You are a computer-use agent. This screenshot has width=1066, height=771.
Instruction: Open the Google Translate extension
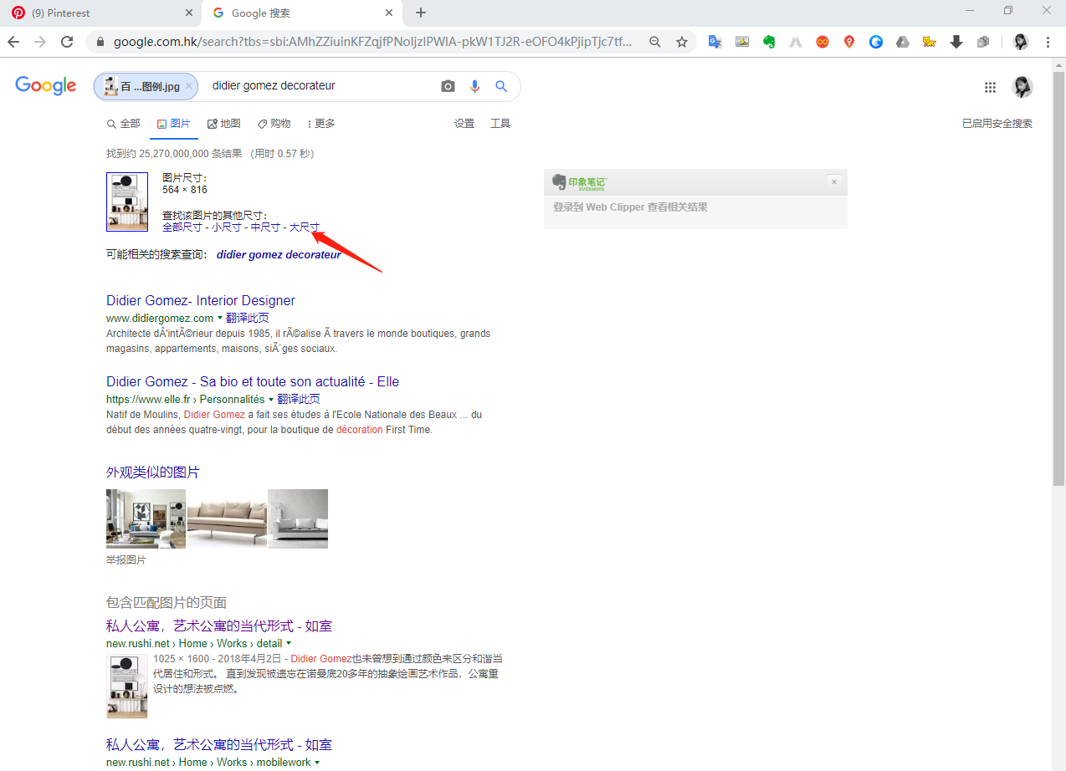715,42
